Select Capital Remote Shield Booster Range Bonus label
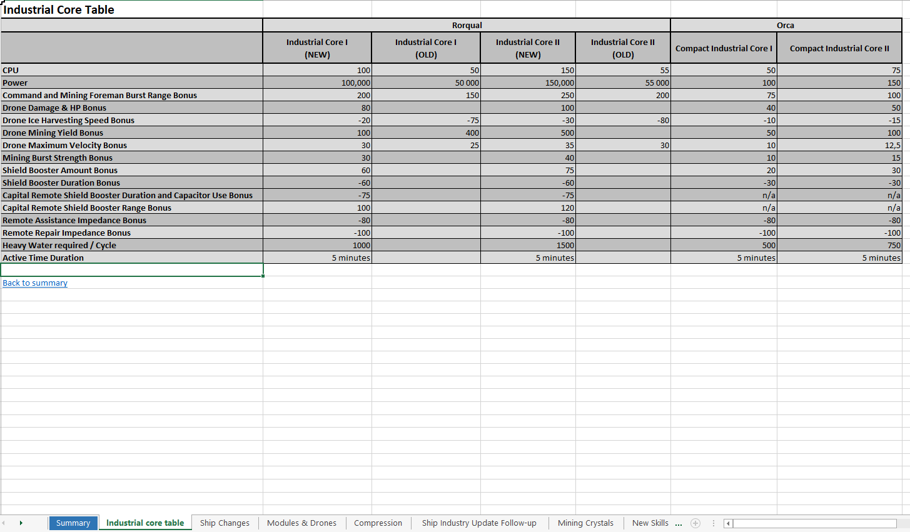 pos(131,208)
